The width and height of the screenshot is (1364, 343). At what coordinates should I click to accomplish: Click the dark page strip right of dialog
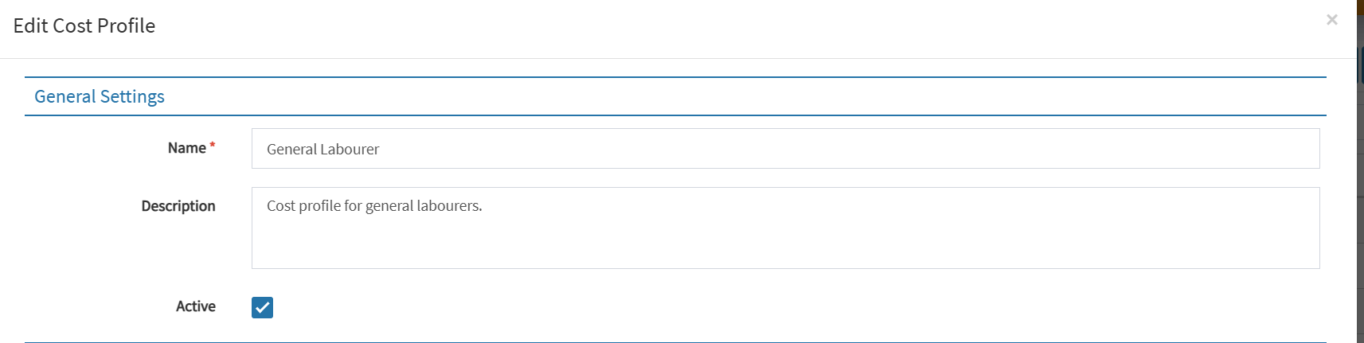click(x=1360, y=199)
